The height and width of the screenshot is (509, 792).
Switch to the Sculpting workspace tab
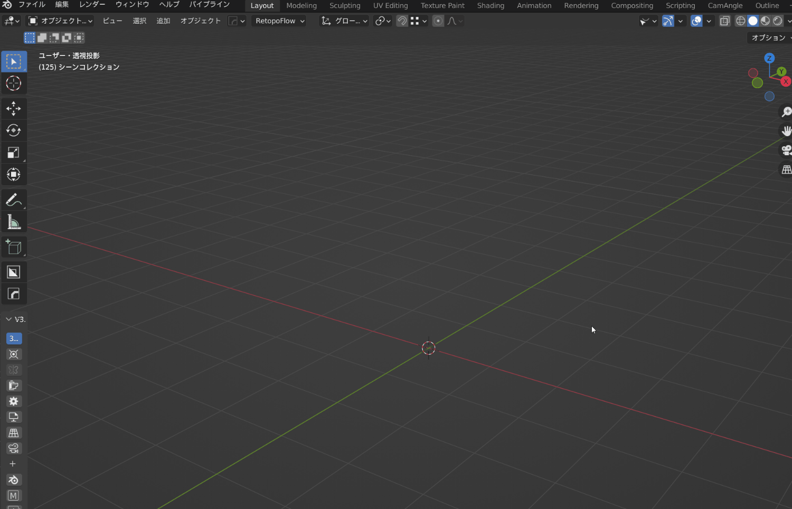(x=345, y=6)
